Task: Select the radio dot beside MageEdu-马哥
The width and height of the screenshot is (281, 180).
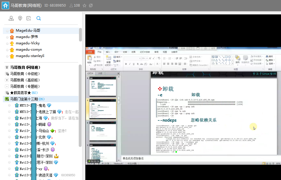Action: [x=7, y=31]
